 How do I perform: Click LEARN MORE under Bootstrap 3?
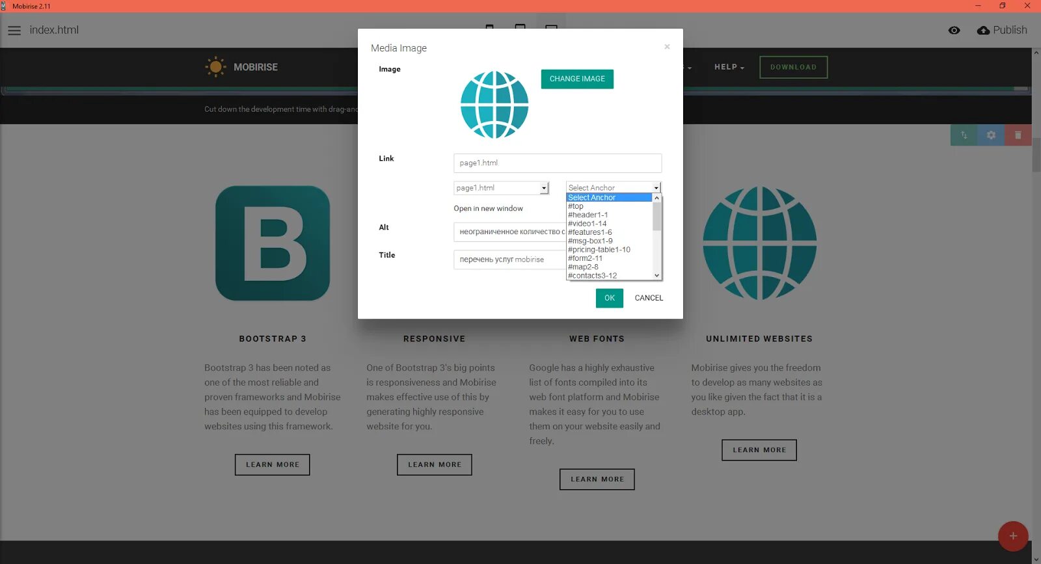pos(273,464)
